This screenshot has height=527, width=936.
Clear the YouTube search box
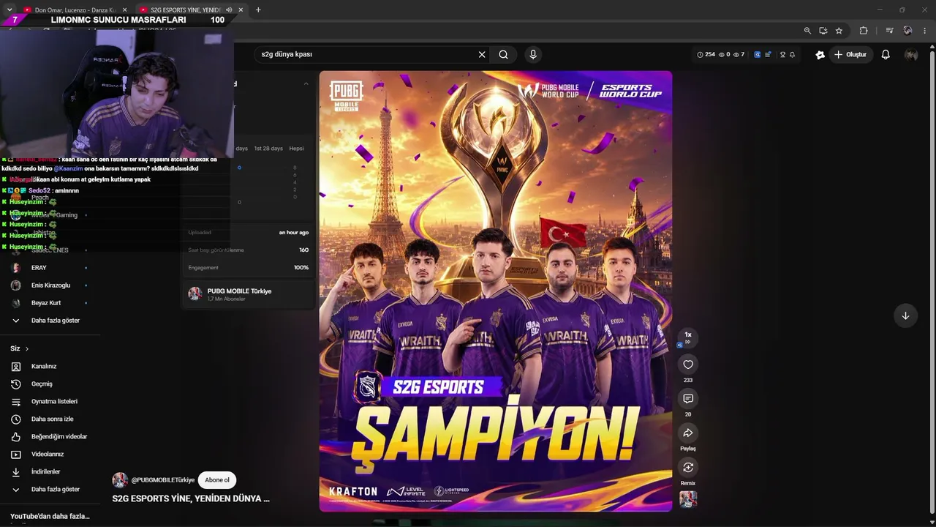point(482,54)
